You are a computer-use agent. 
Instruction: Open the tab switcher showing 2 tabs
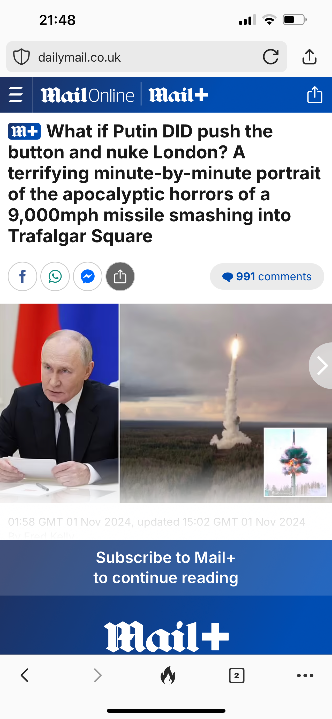tap(236, 676)
